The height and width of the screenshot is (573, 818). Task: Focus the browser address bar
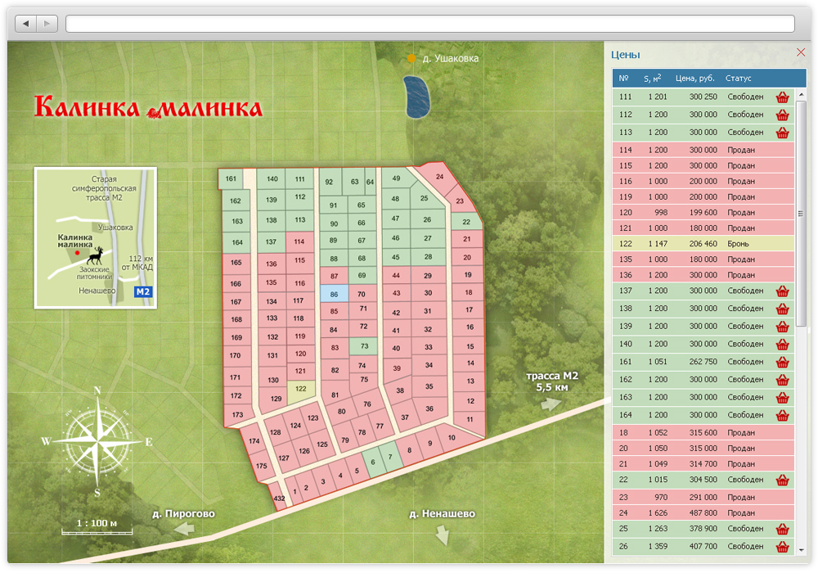[430, 24]
